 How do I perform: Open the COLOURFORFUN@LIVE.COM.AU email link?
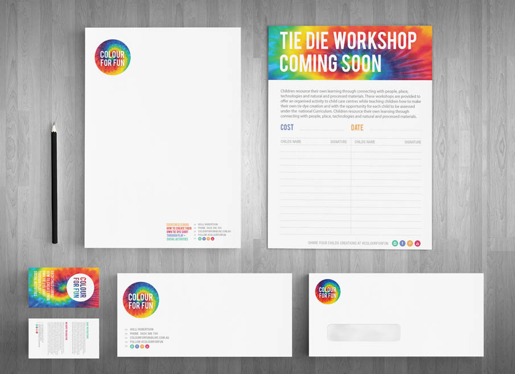coord(149,338)
